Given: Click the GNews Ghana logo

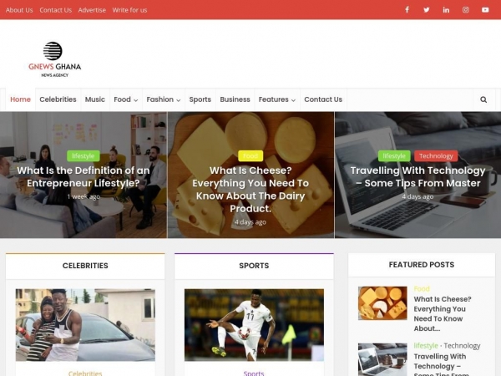Looking at the screenshot, I should click(54, 59).
